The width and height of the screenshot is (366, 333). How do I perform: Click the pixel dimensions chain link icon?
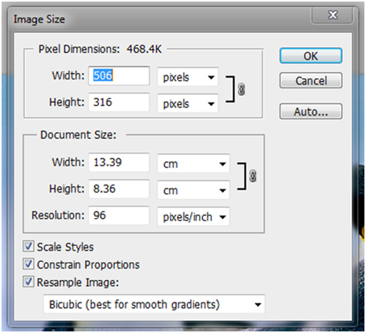[242, 89]
